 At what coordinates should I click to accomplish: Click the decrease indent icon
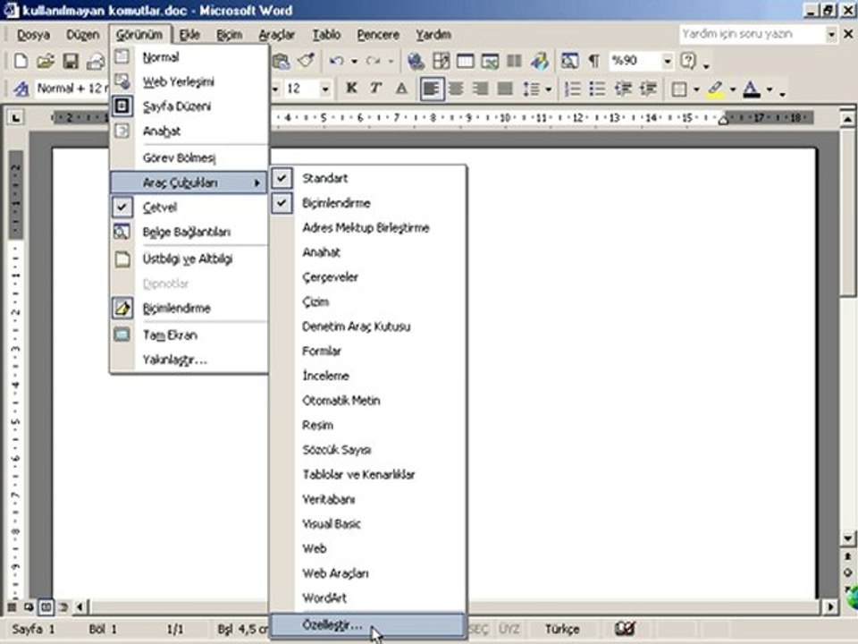tap(623, 89)
